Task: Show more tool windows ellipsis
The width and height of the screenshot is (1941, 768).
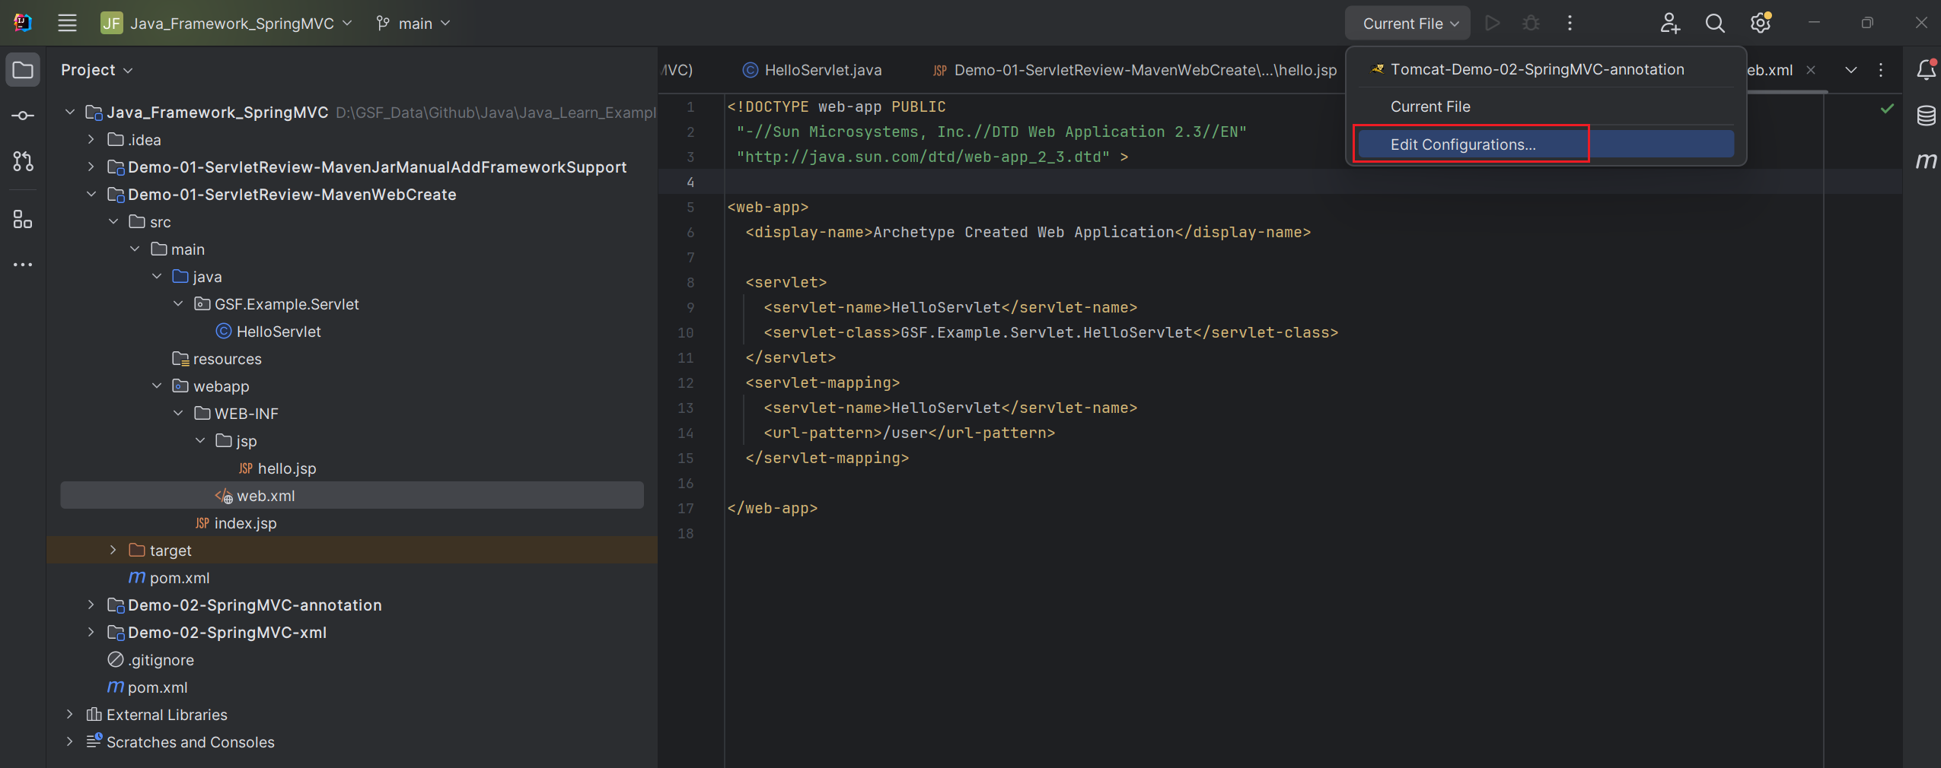Action: point(23,265)
